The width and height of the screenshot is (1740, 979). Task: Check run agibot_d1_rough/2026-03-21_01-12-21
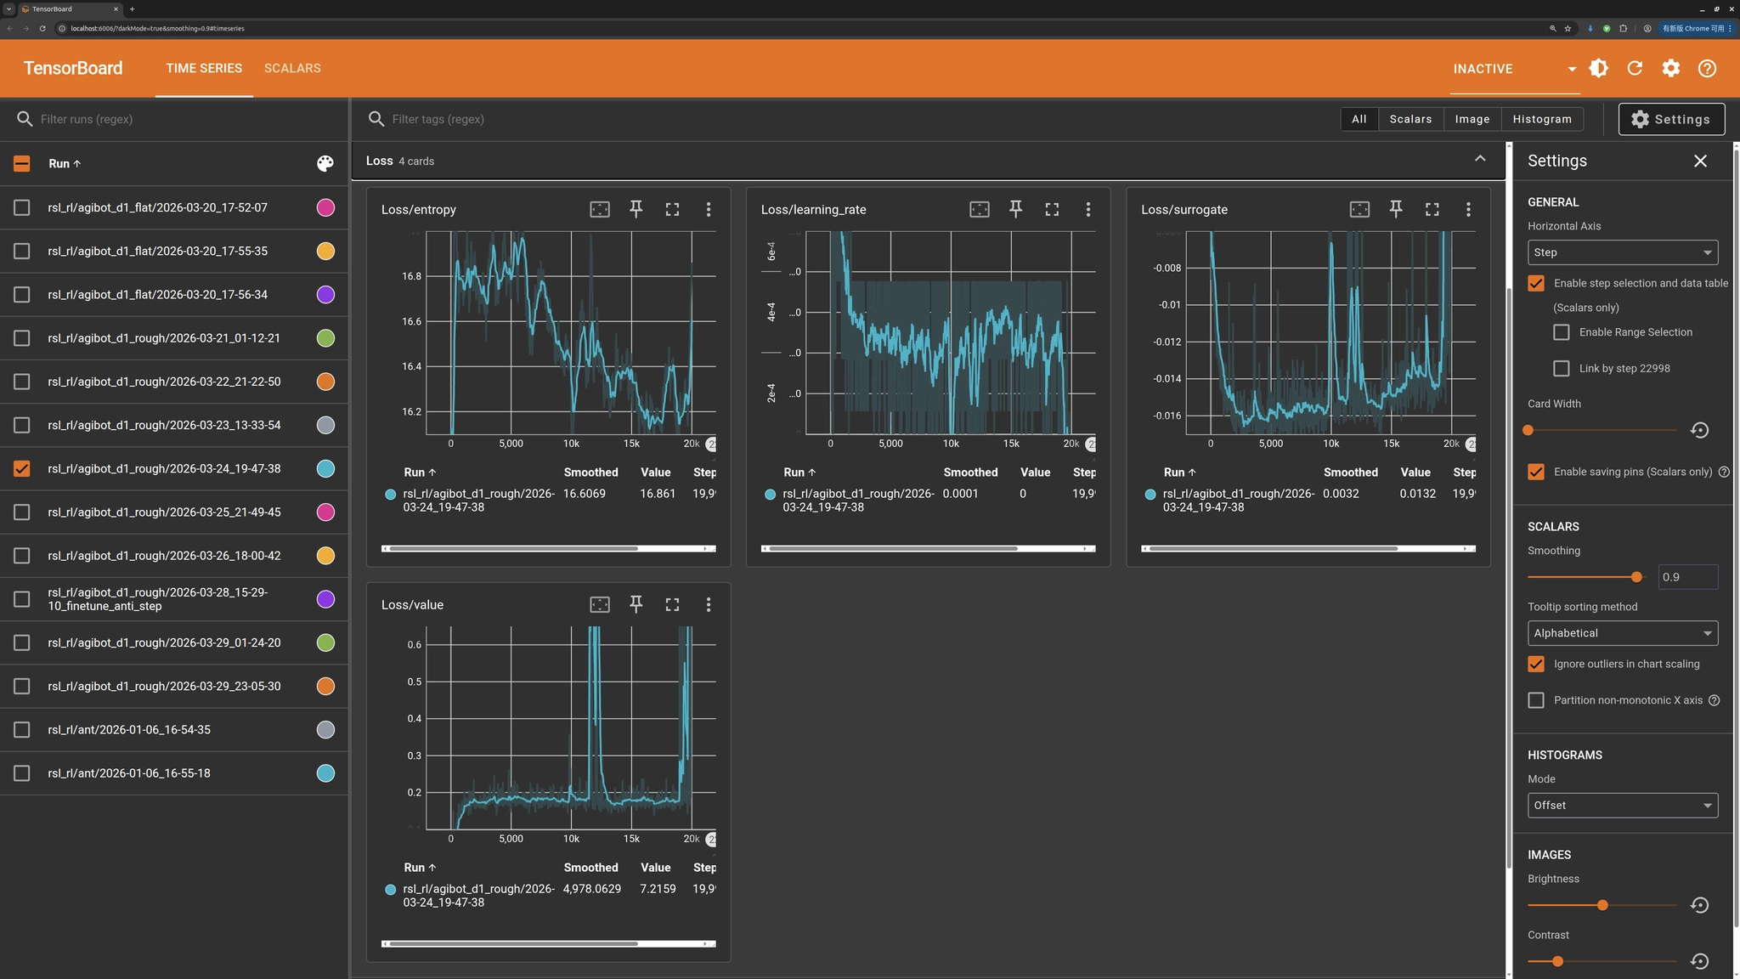(x=22, y=338)
